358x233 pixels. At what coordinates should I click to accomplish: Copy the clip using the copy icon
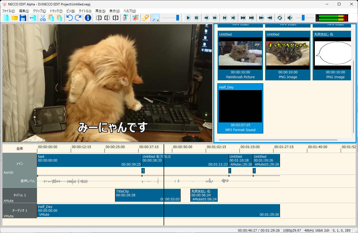(51, 18)
